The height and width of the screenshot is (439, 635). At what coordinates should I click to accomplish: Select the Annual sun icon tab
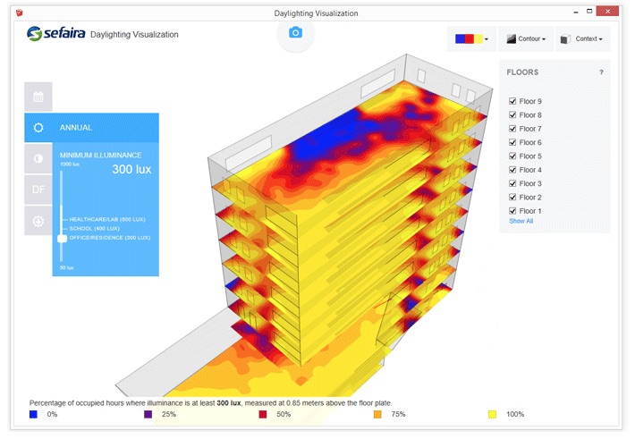(38, 128)
